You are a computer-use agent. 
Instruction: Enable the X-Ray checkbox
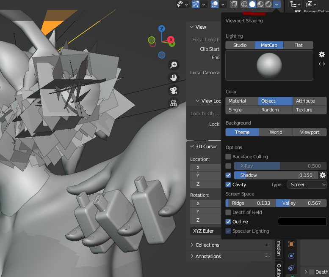[x=228, y=166]
